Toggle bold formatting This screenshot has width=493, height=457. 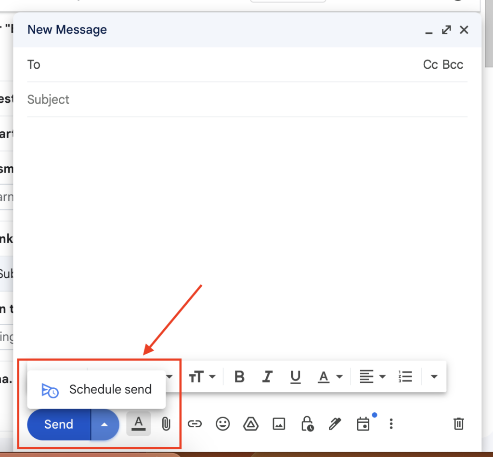[x=239, y=377]
